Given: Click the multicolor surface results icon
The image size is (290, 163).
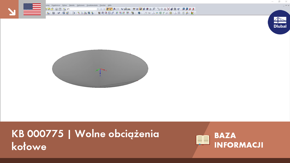Looking at the screenshot, I should click(x=157, y=13).
